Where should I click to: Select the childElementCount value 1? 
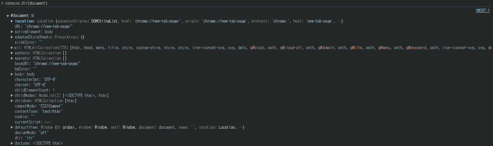[x=54, y=90]
